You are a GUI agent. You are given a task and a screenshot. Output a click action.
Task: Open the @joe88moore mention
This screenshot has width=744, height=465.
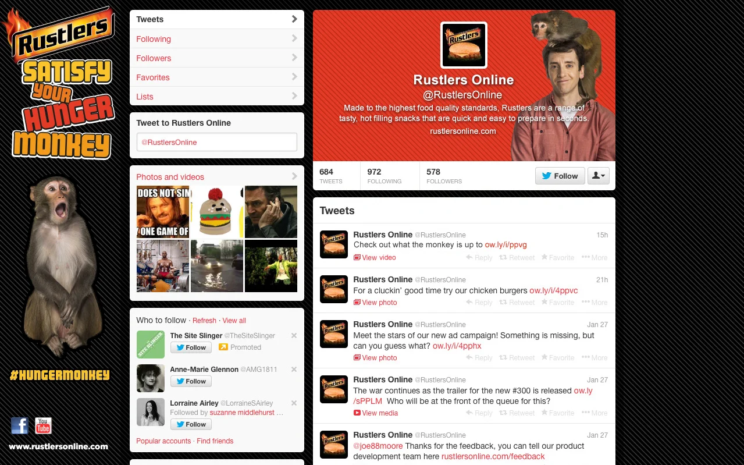(378, 446)
